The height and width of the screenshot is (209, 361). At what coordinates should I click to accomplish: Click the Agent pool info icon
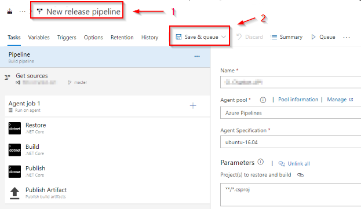coord(262,100)
